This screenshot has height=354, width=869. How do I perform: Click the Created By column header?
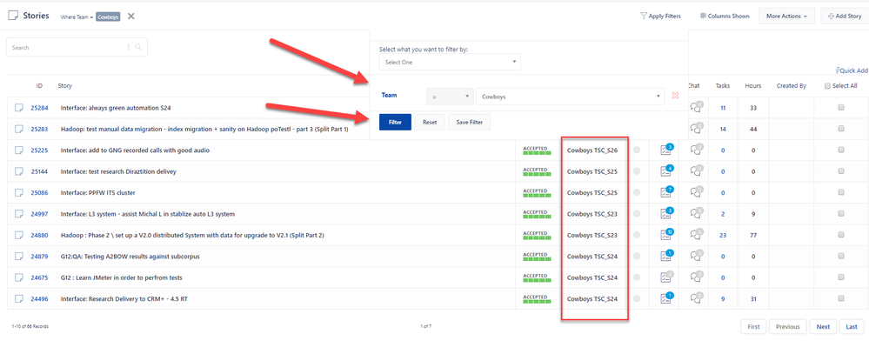(792, 86)
